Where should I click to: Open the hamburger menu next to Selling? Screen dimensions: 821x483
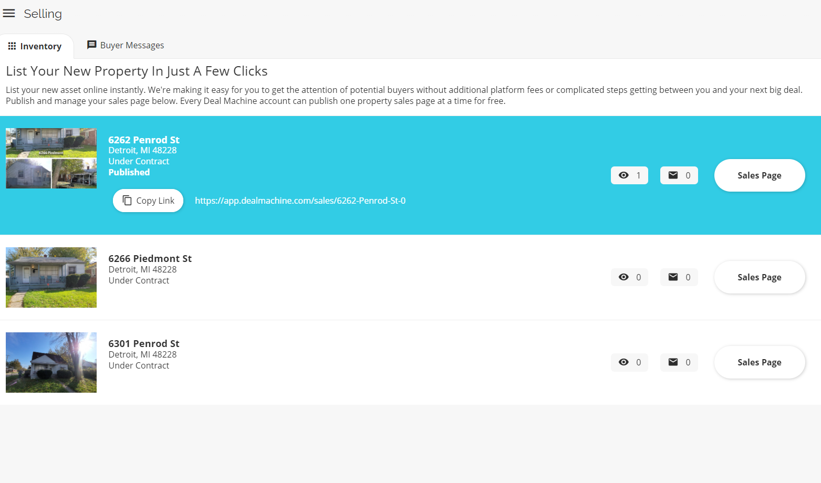click(9, 14)
